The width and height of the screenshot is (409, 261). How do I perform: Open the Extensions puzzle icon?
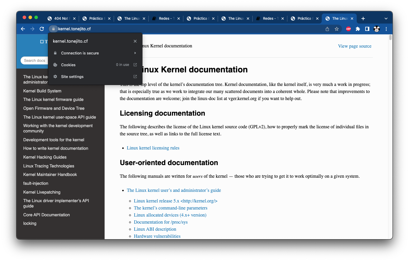tap(358, 29)
